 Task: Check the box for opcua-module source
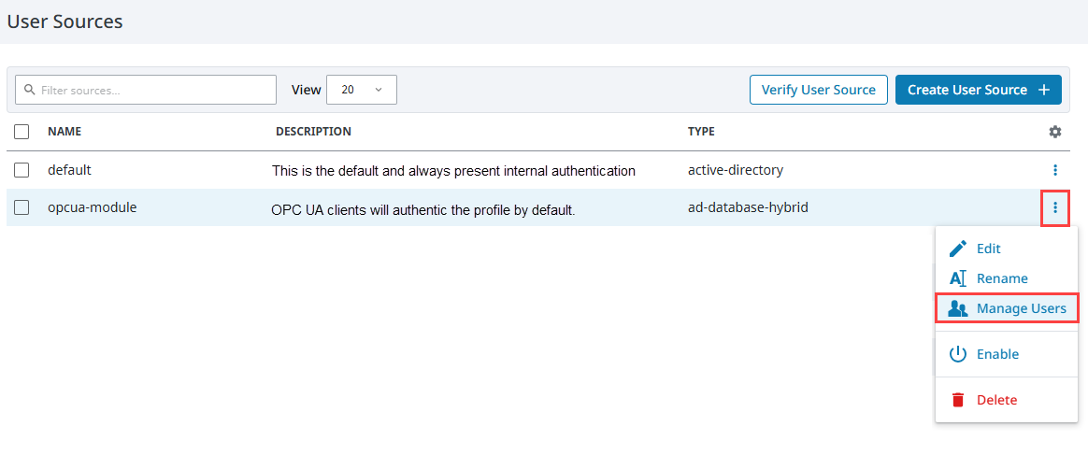tap(21, 207)
